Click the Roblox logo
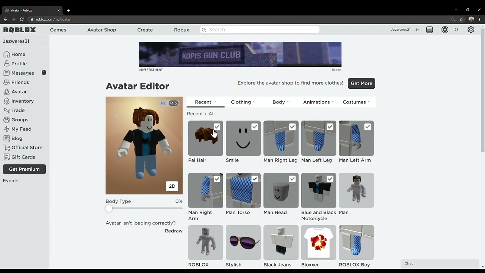This screenshot has height=273, width=485. pyautogui.click(x=20, y=30)
